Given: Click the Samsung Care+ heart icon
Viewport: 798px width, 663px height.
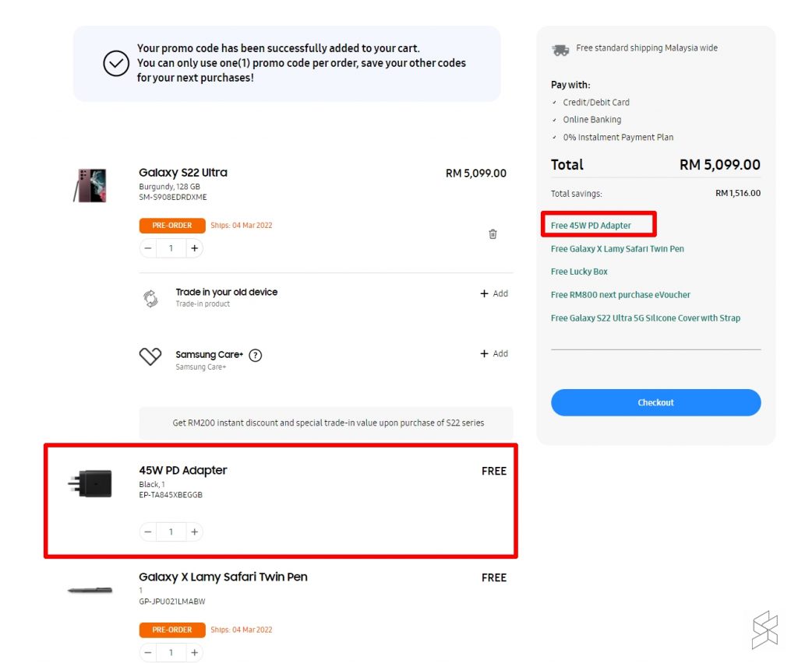Looking at the screenshot, I should [x=150, y=356].
